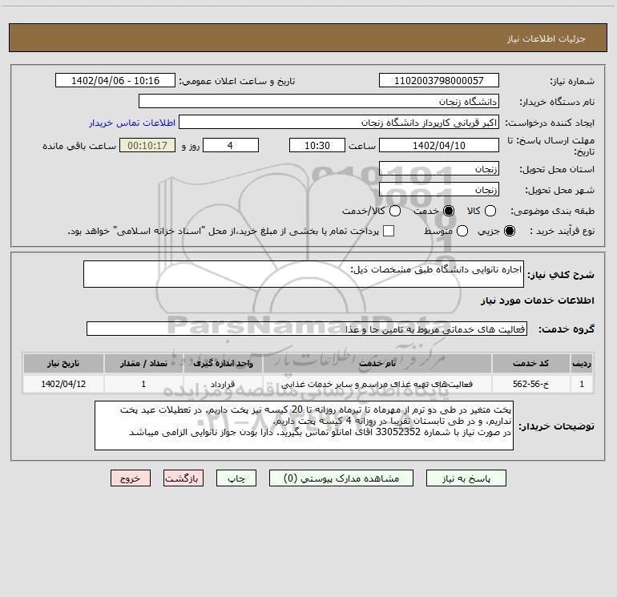Image resolution: width=617 pixels, height=597 pixels.
Task: Click the اطلاعات خدمات مورد نیاز heading
Action: (x=537, y=301)
